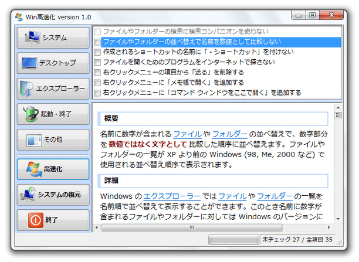359x262 pixels.
Task: Check 検索コンパニオンを使わない option
Action: (x=97, y=32)
